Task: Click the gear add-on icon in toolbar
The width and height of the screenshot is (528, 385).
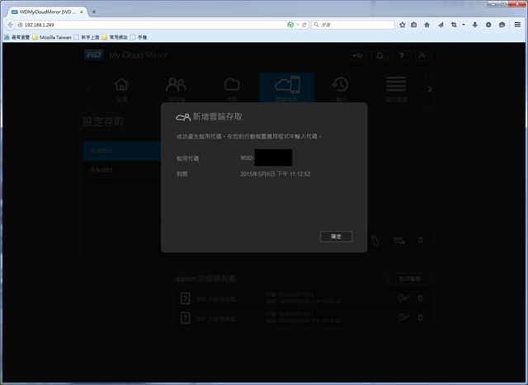Action: (488, 25)
